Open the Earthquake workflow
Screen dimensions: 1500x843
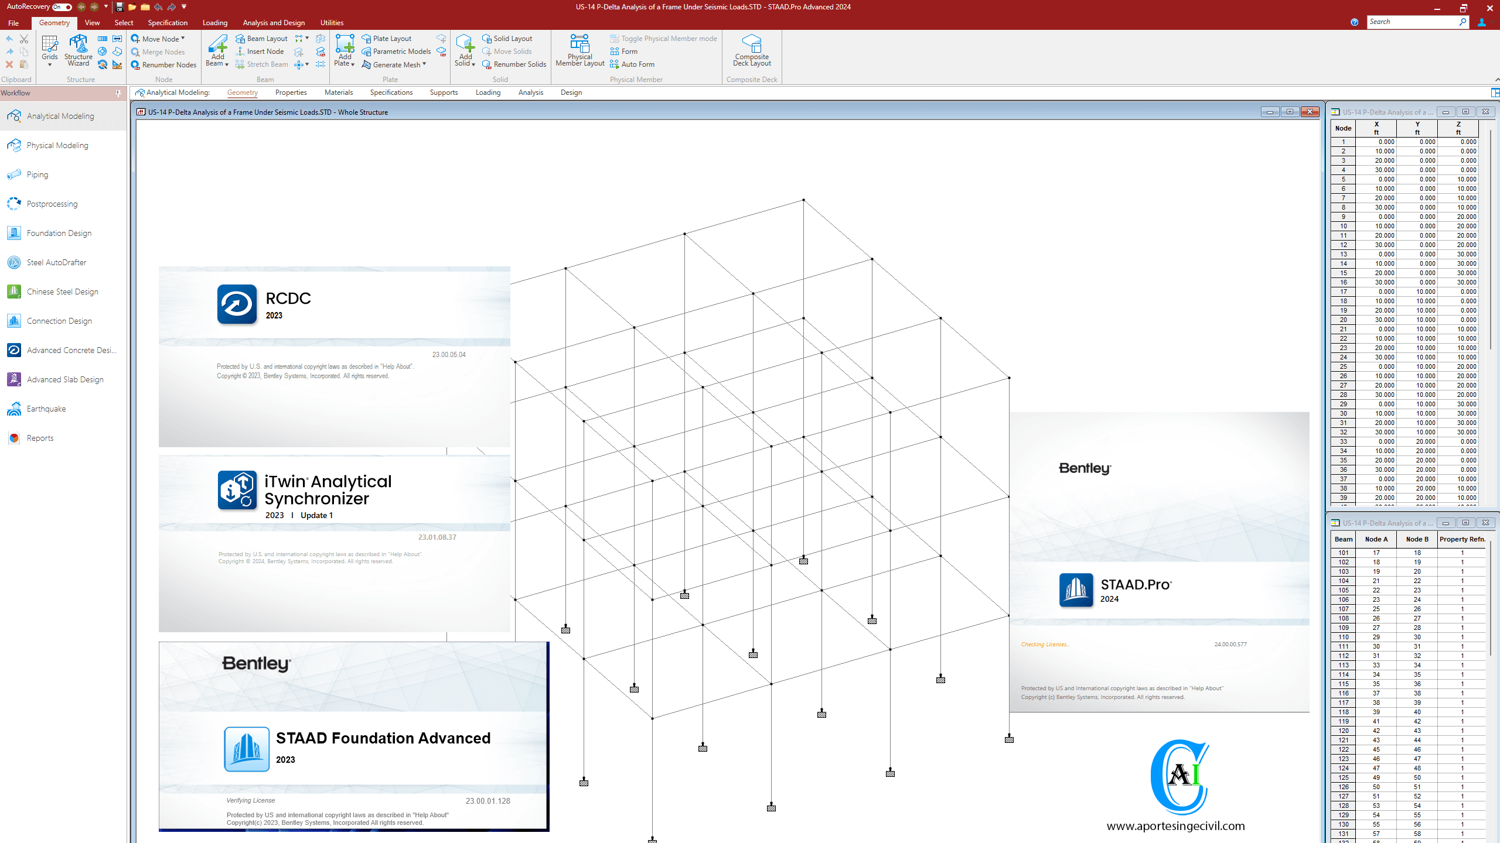tap(46, 409)
